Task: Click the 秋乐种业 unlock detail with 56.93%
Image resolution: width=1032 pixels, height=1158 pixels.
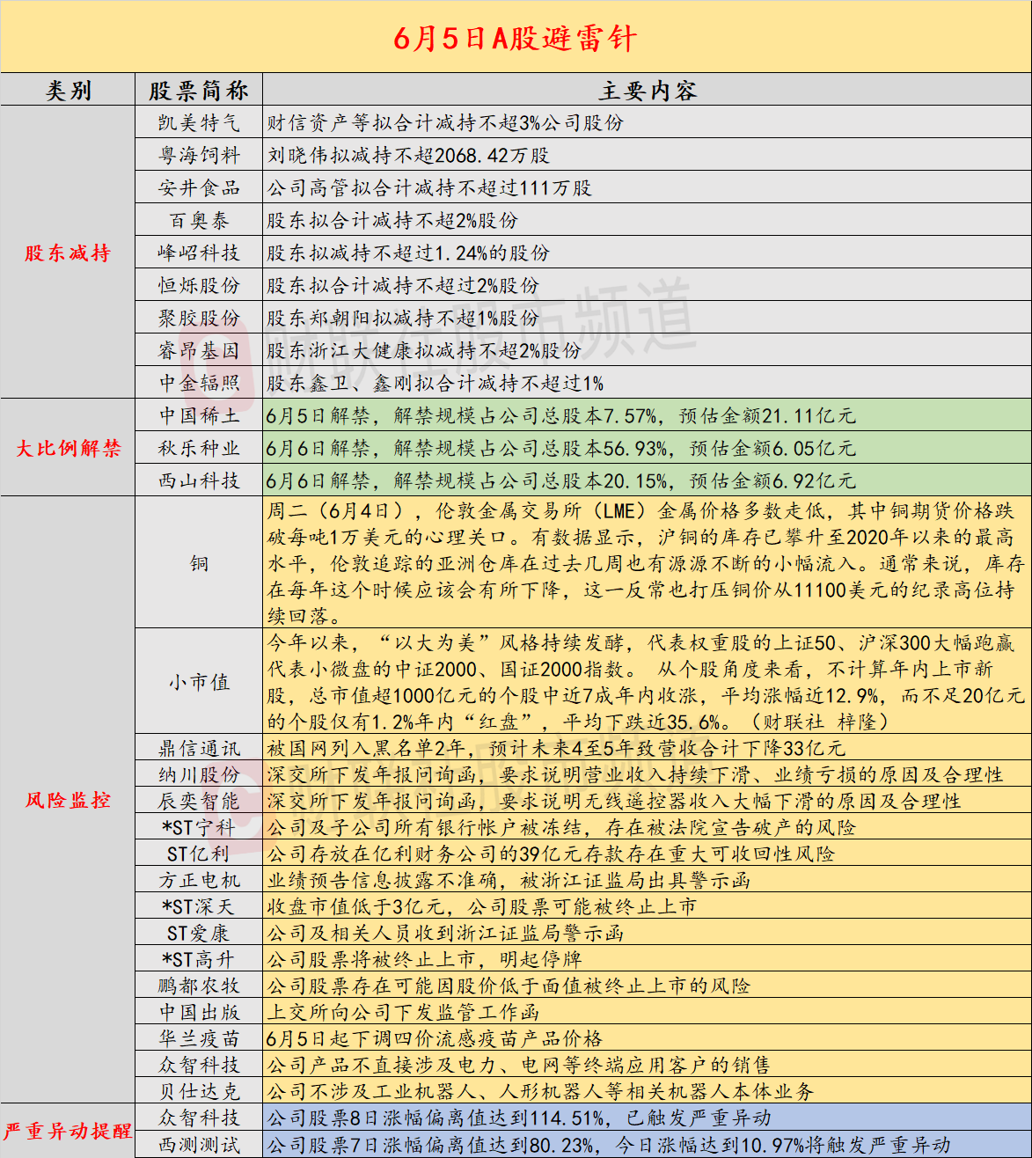Action: pos(561,449)
